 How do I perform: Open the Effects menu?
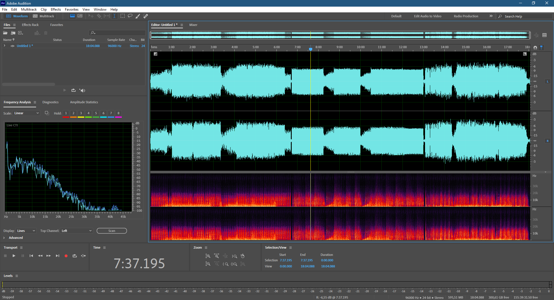56,10
